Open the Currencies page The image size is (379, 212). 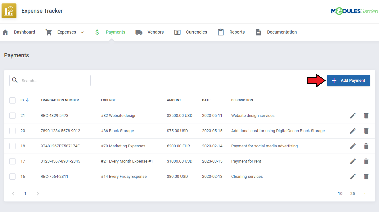196,32
